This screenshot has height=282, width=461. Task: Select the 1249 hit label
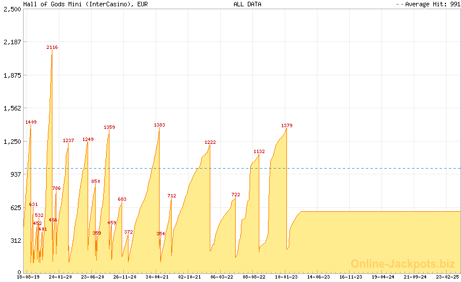[x=88, y=139]
